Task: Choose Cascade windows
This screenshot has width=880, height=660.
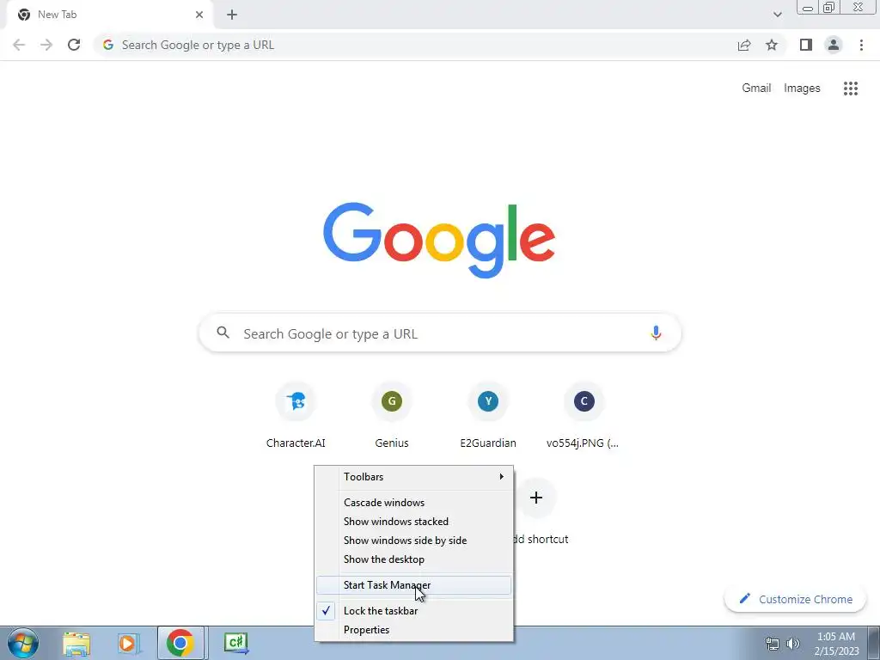Action: click(413, 502)
